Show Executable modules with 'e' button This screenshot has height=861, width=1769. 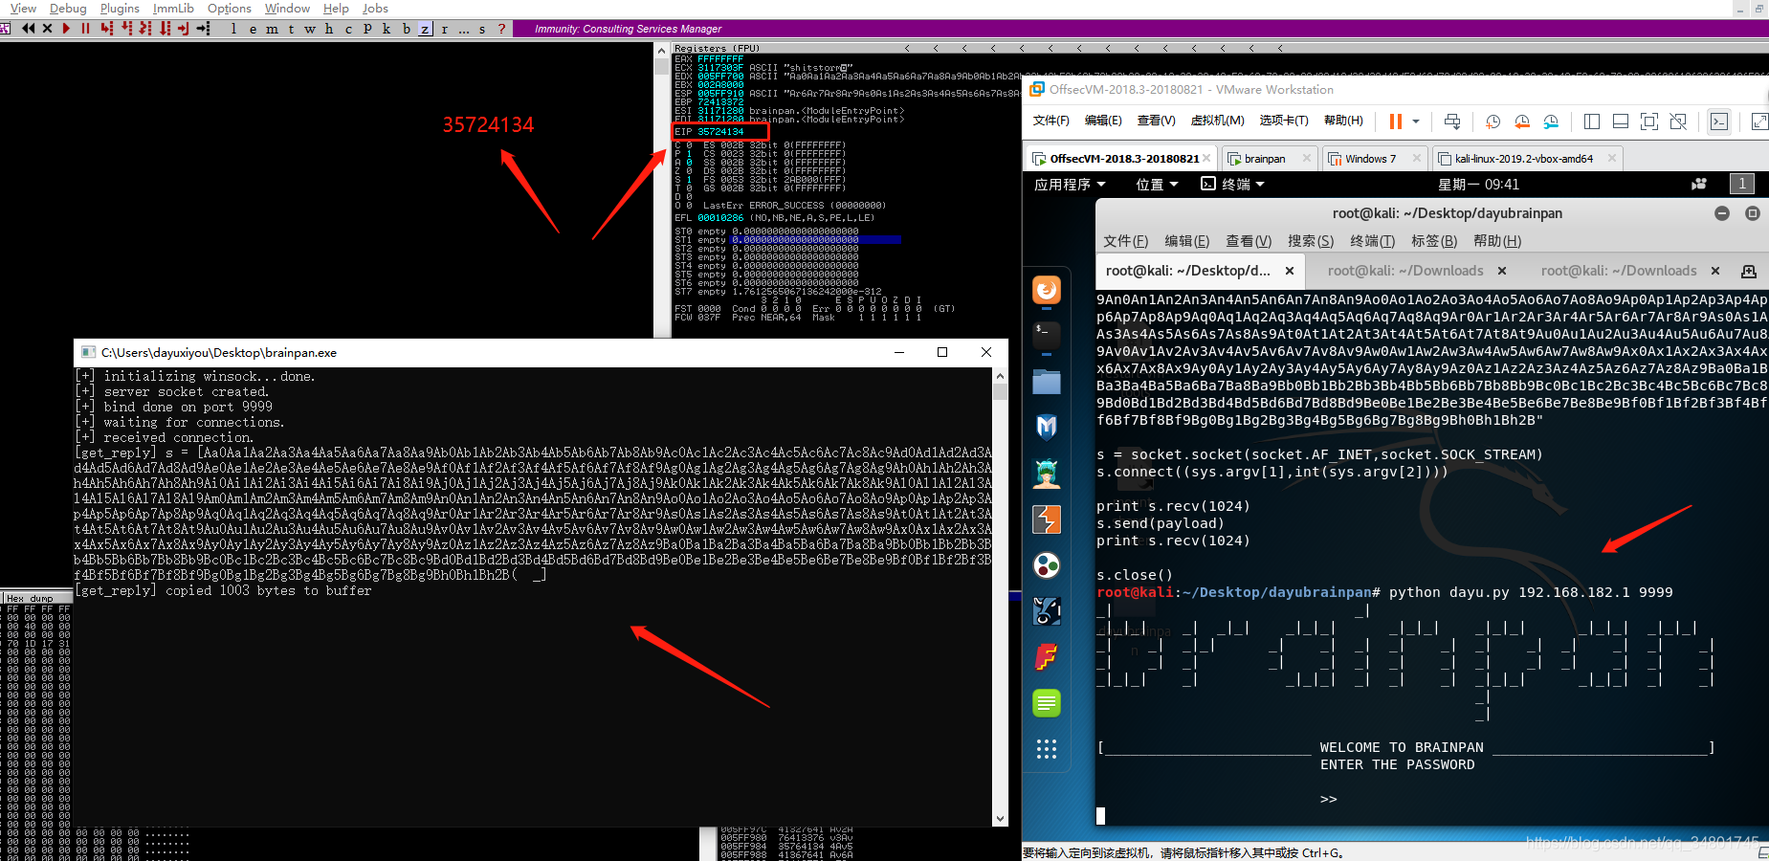tap(253, 29)
